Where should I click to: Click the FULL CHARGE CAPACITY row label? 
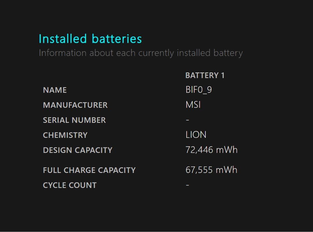pyautogui.click(x=89, y=170)
